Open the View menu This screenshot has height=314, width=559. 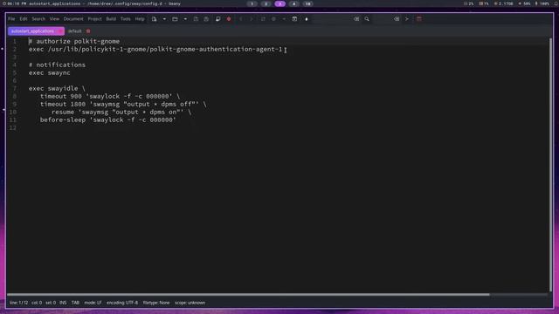(x=54, y=19)
